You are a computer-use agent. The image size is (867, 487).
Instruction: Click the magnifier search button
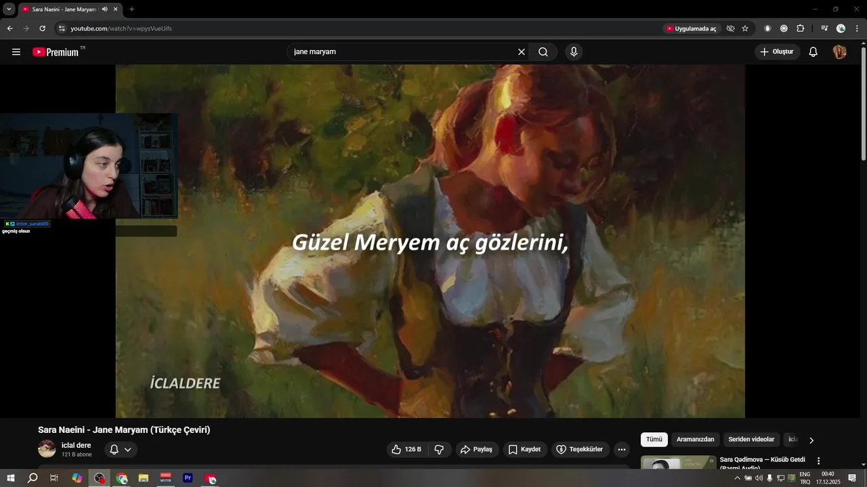coord(543,52)
